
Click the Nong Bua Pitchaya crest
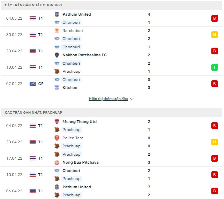pos(57,162)
